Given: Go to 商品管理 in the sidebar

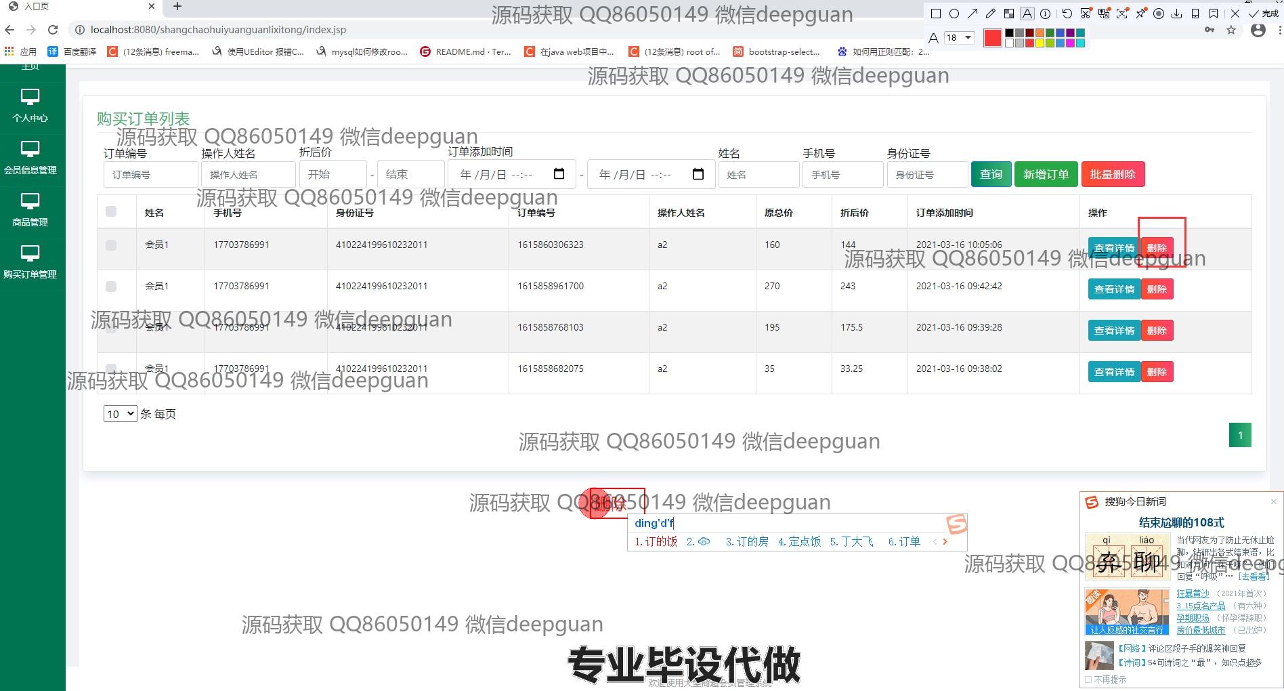Looking at the screenshot, I should [30, 210].
